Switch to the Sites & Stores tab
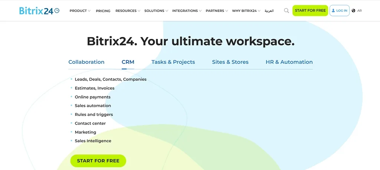 (230, 62)
